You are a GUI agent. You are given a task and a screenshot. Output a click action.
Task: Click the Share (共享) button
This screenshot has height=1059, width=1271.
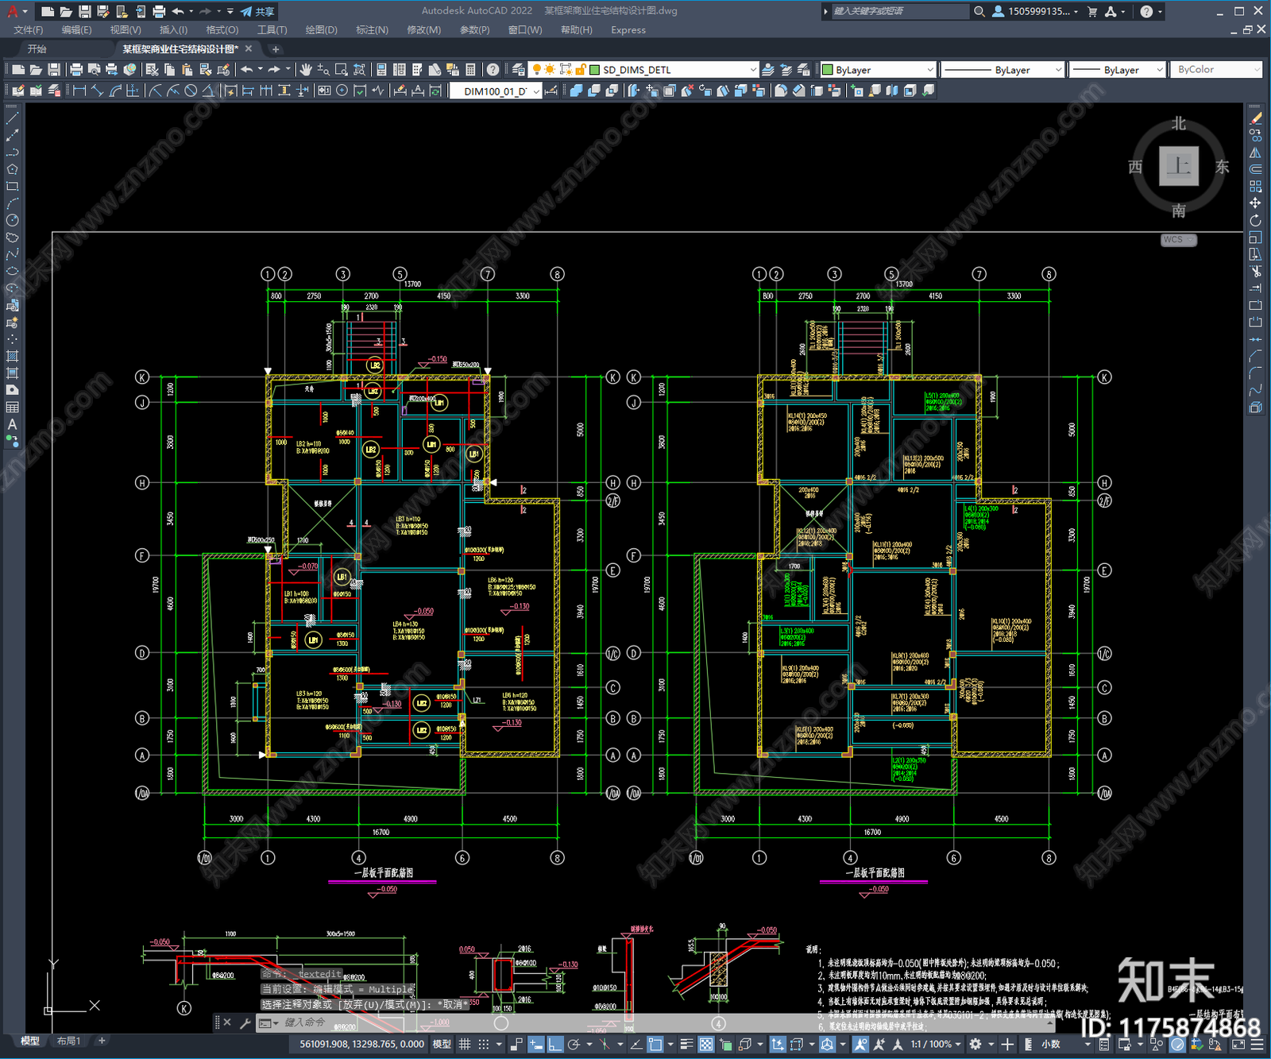pyautogui.click(x=257, y=11)
